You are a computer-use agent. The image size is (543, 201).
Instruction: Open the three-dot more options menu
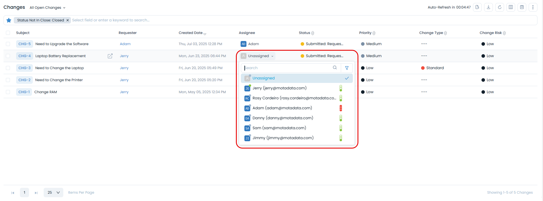533,7
